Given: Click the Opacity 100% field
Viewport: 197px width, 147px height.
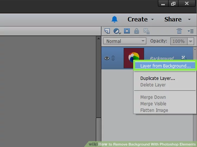Looking at the screenshot, I should point(179,41).
